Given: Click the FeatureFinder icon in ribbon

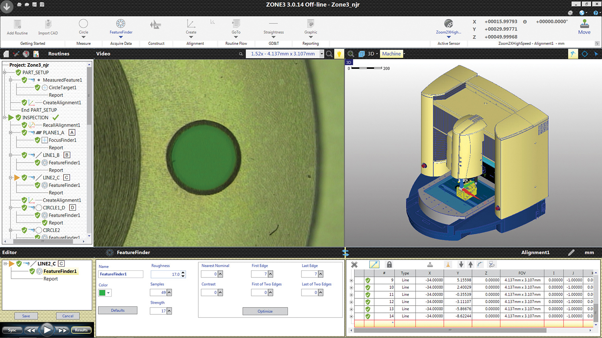Looking at the screenshot, I should pyautogui.click(x=121, y=24).
